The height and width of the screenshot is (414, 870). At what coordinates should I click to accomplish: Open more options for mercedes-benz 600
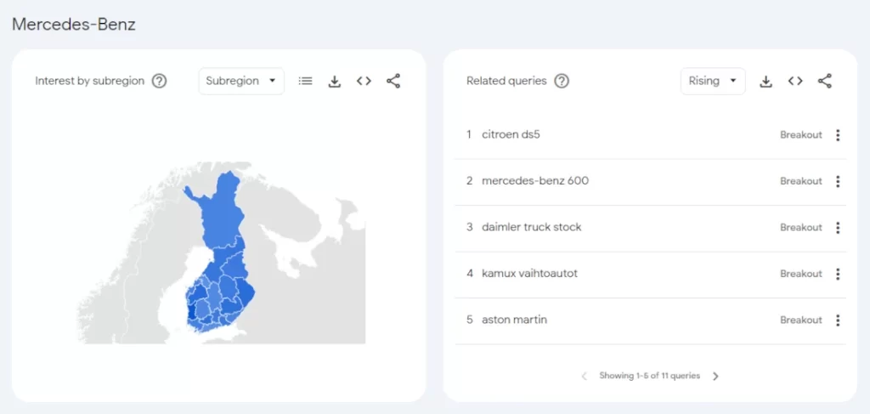[x=838, y=181]
